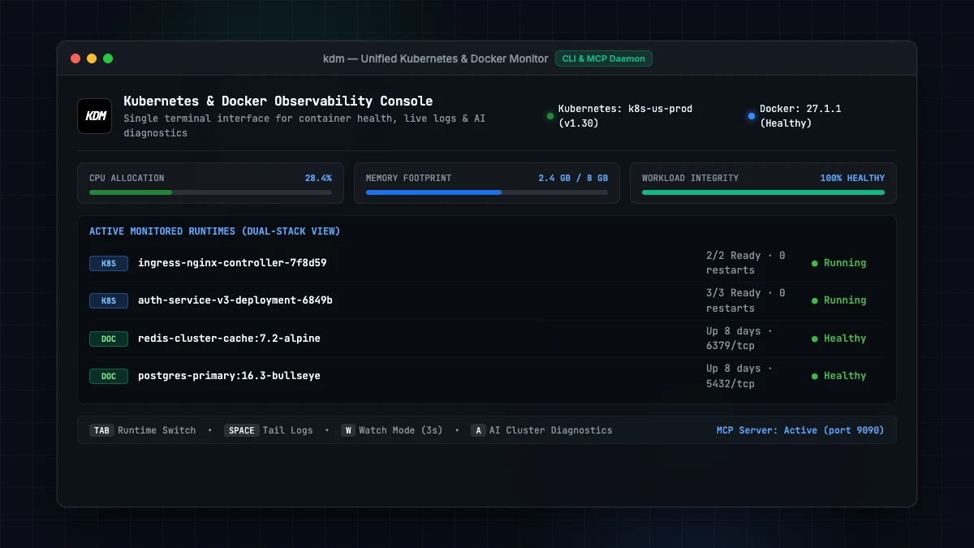Click Running status of ingress-nginx-controller
This screenshot has width=974, height=548.
click(839, 263)
